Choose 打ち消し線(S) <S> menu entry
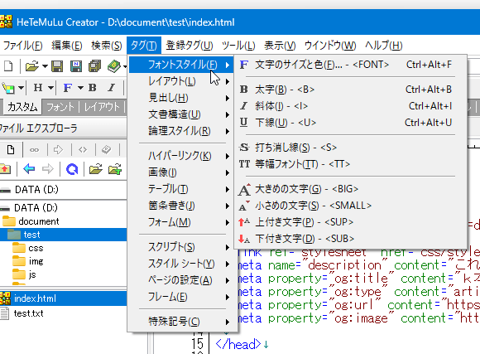 (x=351, y=148)
